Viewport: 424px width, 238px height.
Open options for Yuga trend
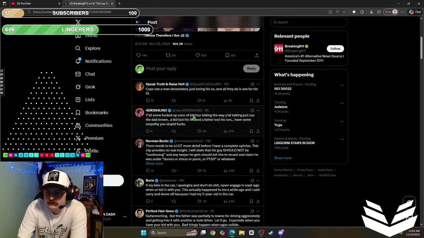pos(342,121)
